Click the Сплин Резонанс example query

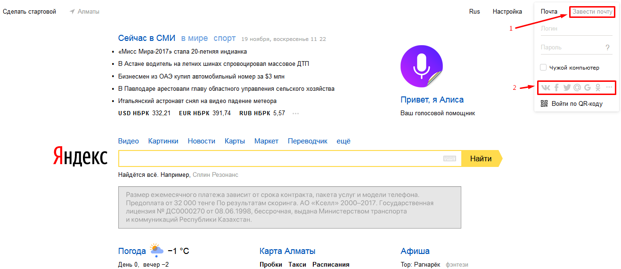click(x=215, y=175)
